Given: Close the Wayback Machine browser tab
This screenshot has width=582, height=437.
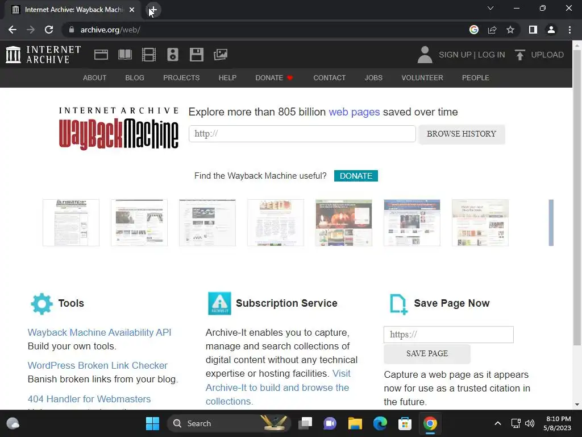Looking at the screenshot, I should (x=132, y=10).
